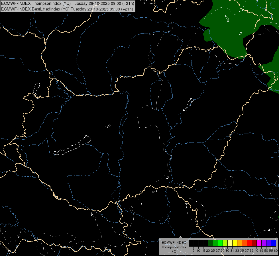Select the blue 55-60 legend swatch

click(x=274, y=243)
